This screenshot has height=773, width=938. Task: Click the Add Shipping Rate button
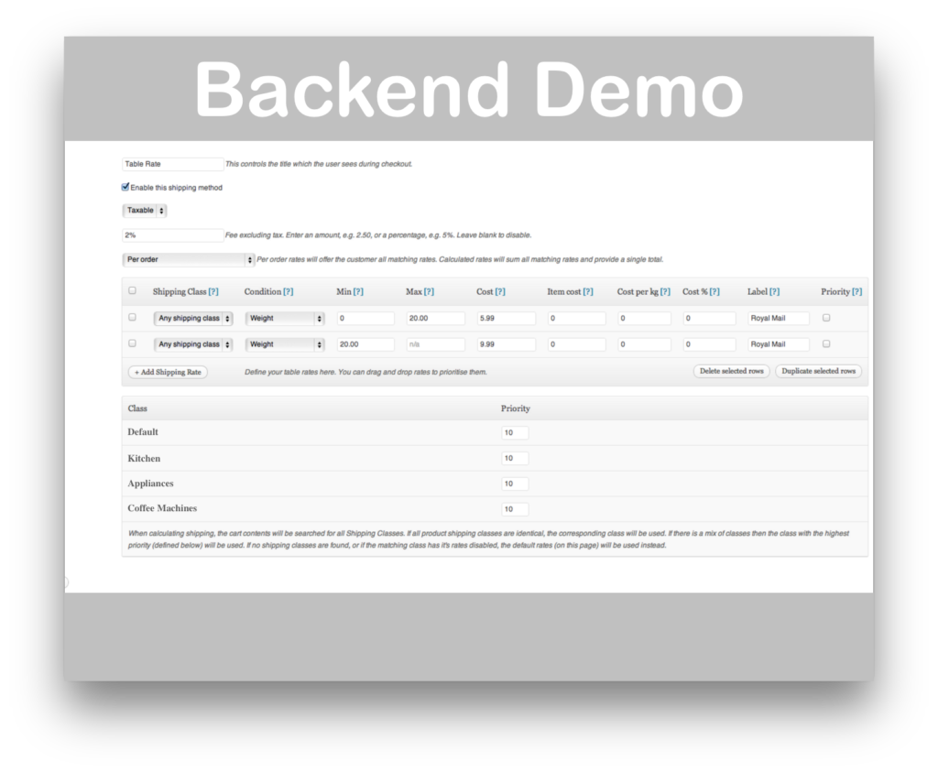pos(168,372)
